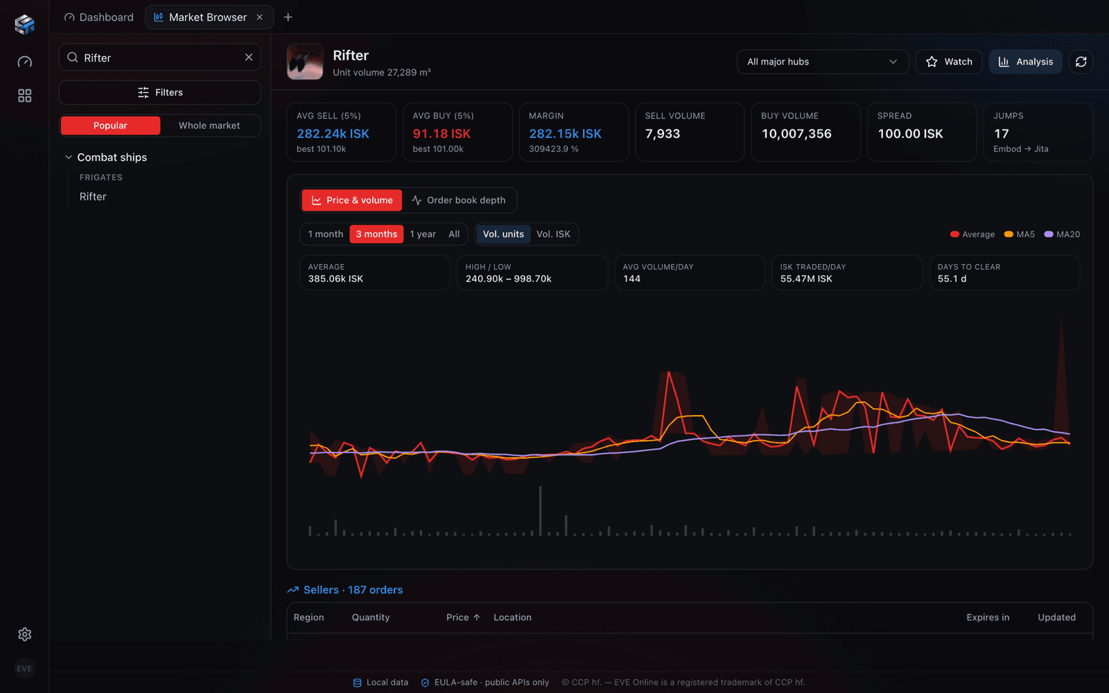Sort sellers by Price column
1109x693 pixels.
click(x=463, y=617)
